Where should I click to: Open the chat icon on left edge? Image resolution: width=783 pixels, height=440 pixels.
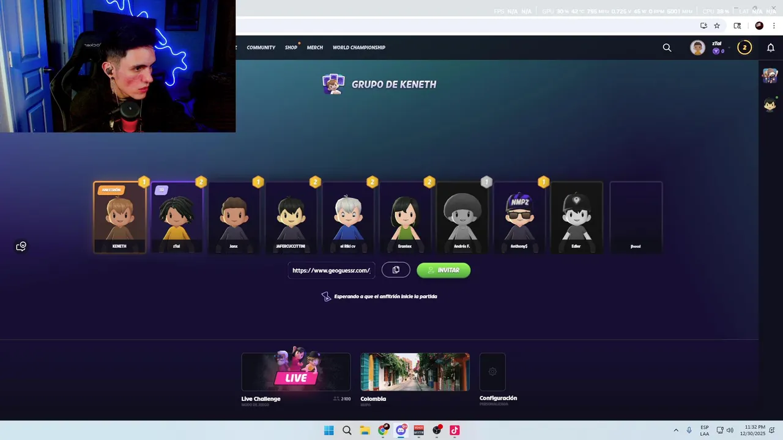tap(21, 246)
